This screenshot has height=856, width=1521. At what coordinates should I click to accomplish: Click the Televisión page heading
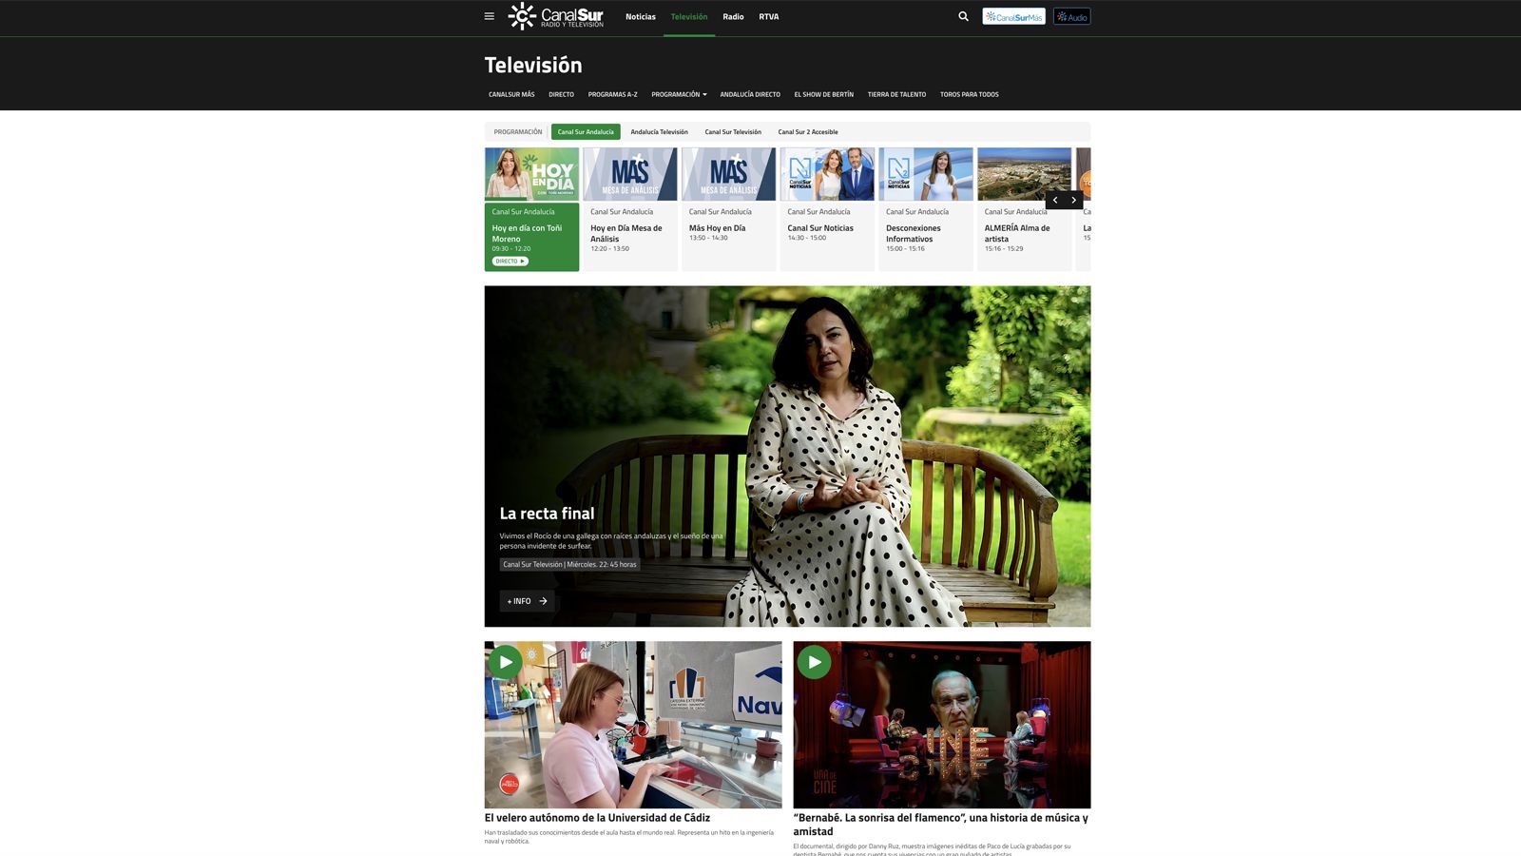pyautogui.click(x=533, y=65)
